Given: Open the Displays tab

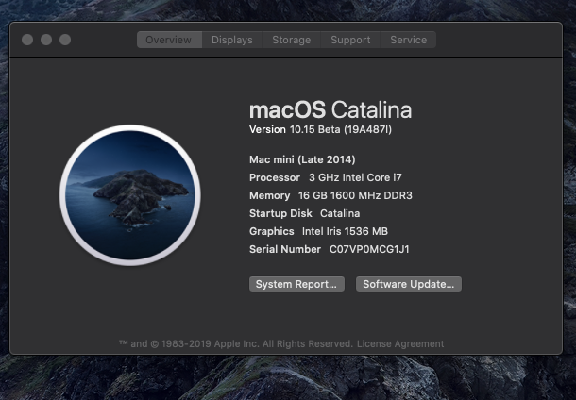Looking at the screenshot, I should coord(231,40).
